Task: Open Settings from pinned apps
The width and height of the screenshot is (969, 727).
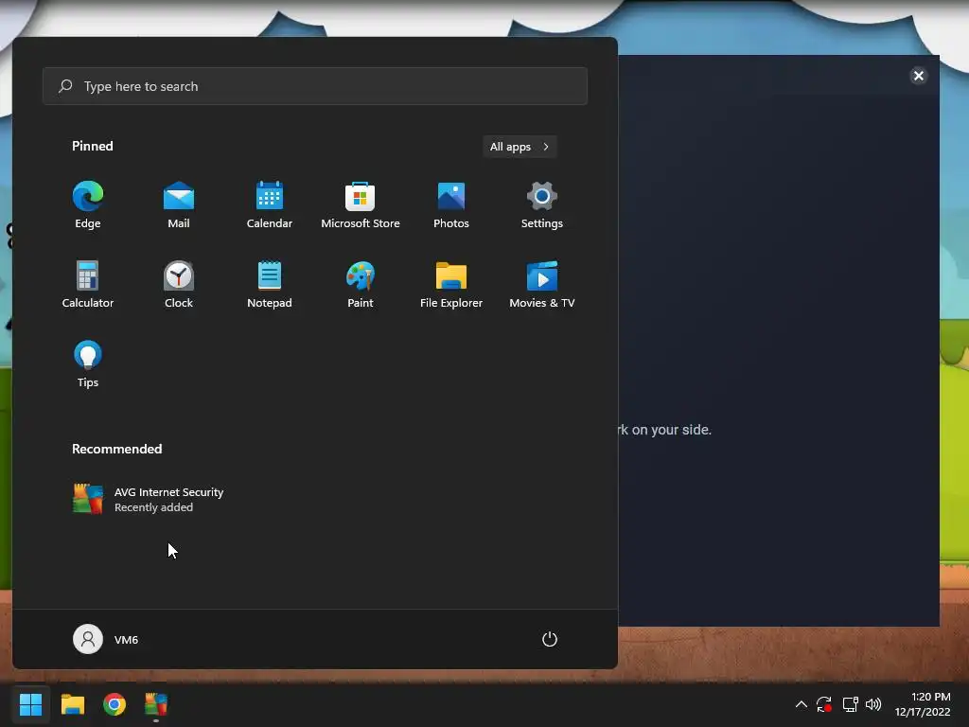Action: [x=542, y=205]
